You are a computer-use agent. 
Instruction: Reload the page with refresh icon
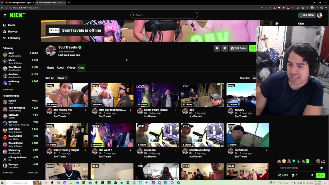[x=6, y=8]
